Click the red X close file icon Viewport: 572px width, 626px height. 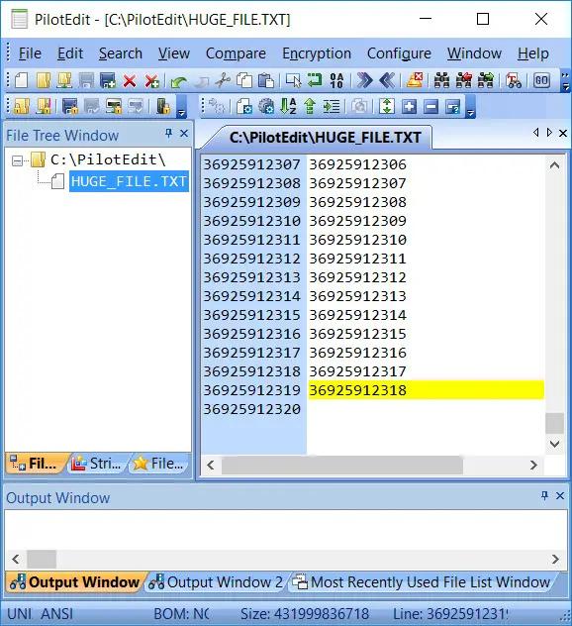[x=130, y=80]
